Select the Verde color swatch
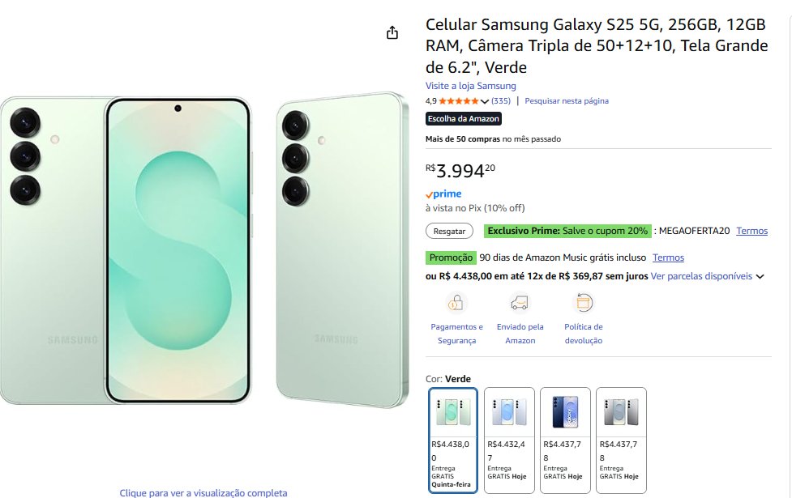 click(453, 440)
